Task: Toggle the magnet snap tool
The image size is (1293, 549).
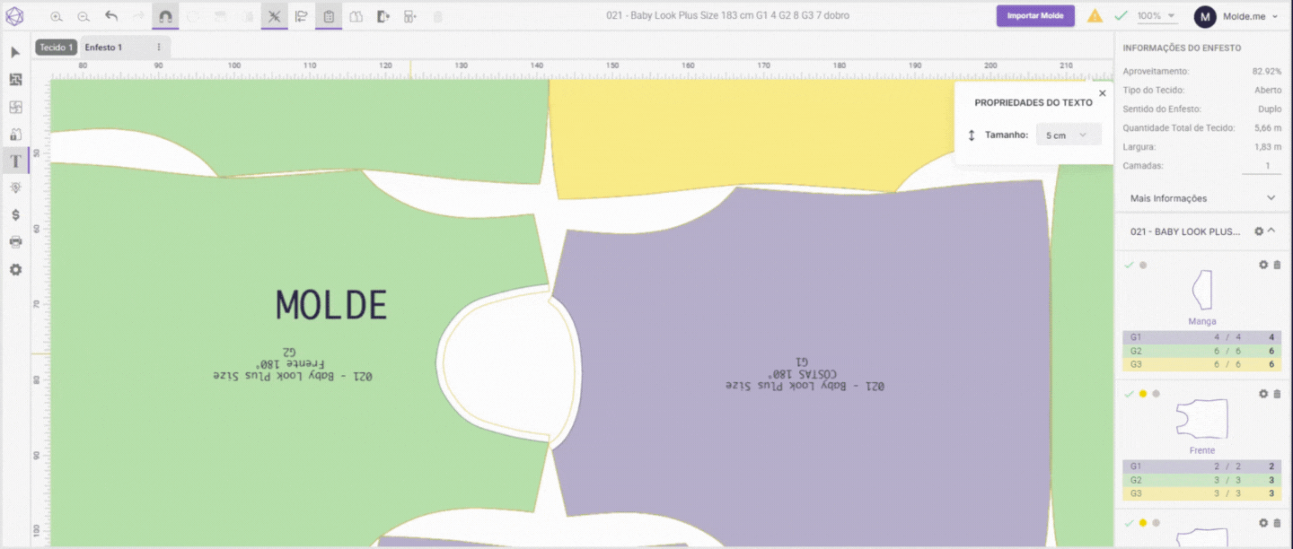Action: 165,16
